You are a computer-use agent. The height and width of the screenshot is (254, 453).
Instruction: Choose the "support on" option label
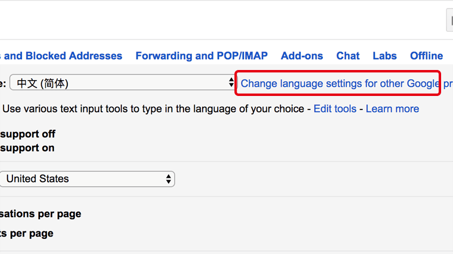(x=27, y=148)
